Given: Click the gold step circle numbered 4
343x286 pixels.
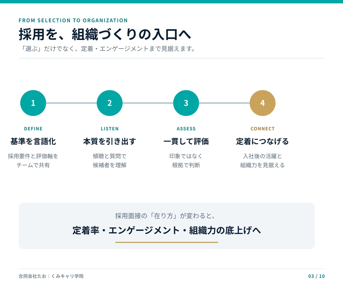Looking at the screenshot, I should (x=263, y=103).
